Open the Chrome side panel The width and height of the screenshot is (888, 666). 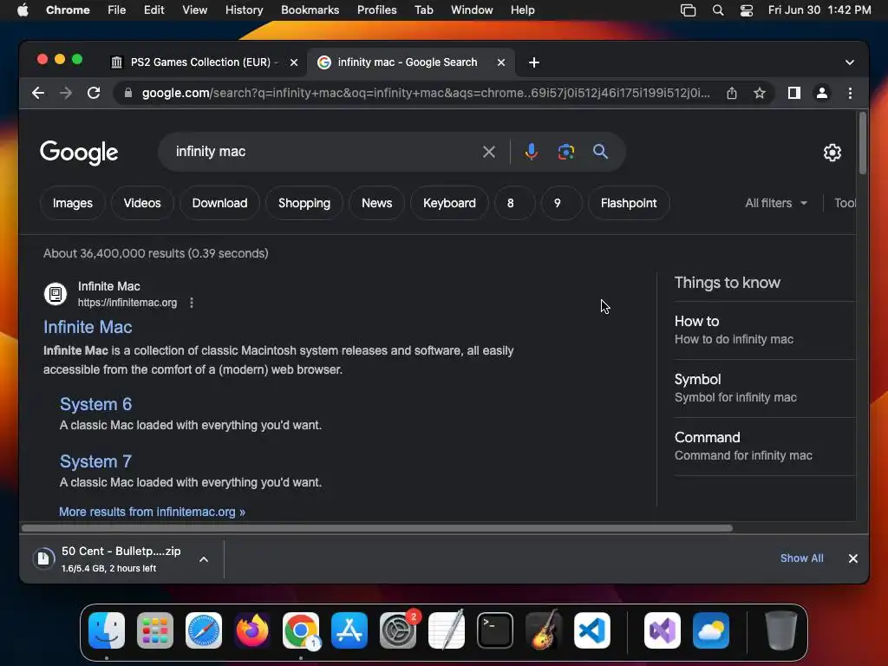coord(794,93)
